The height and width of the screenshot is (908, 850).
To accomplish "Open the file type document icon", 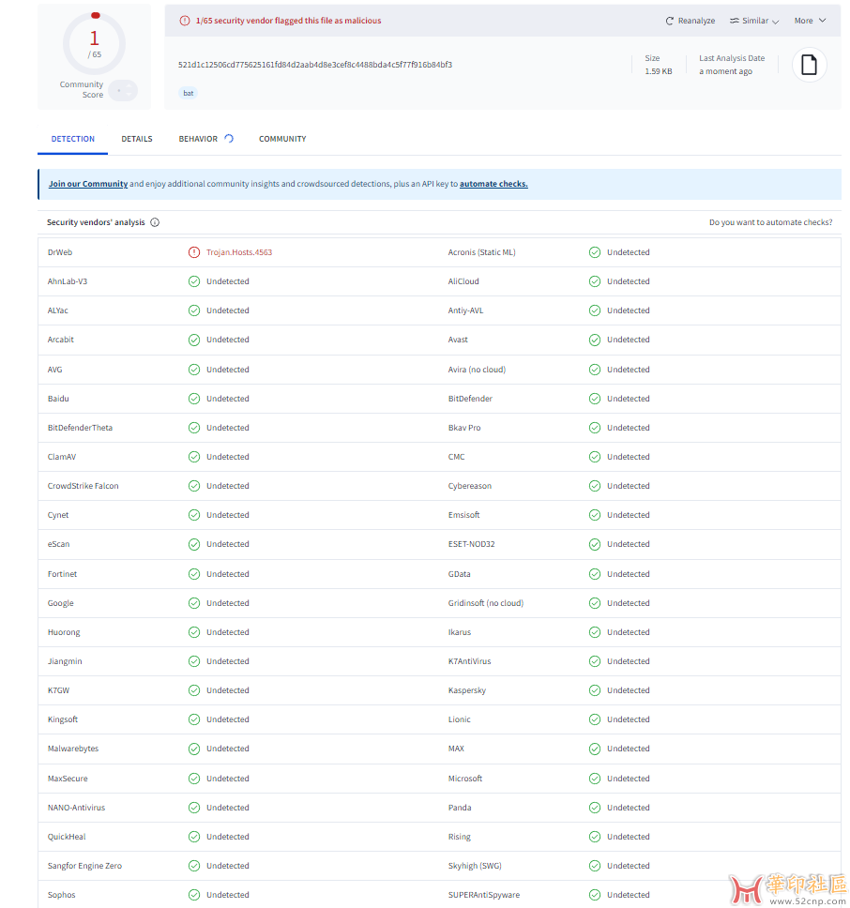I will (x=809, y=65).
